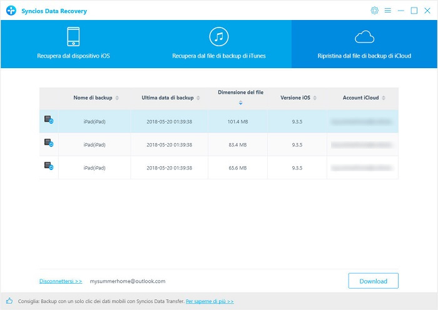Select iPad(iPad) name in 83.4 MB row
This screenshot has width=438, height=310.
pyautogui.click(x=94, y=145)
